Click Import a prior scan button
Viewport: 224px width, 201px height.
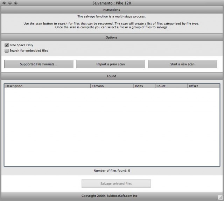point(111,64)
